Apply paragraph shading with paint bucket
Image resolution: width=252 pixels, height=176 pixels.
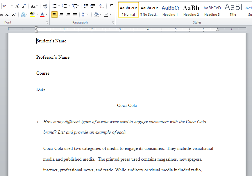(x=96, y=15)
